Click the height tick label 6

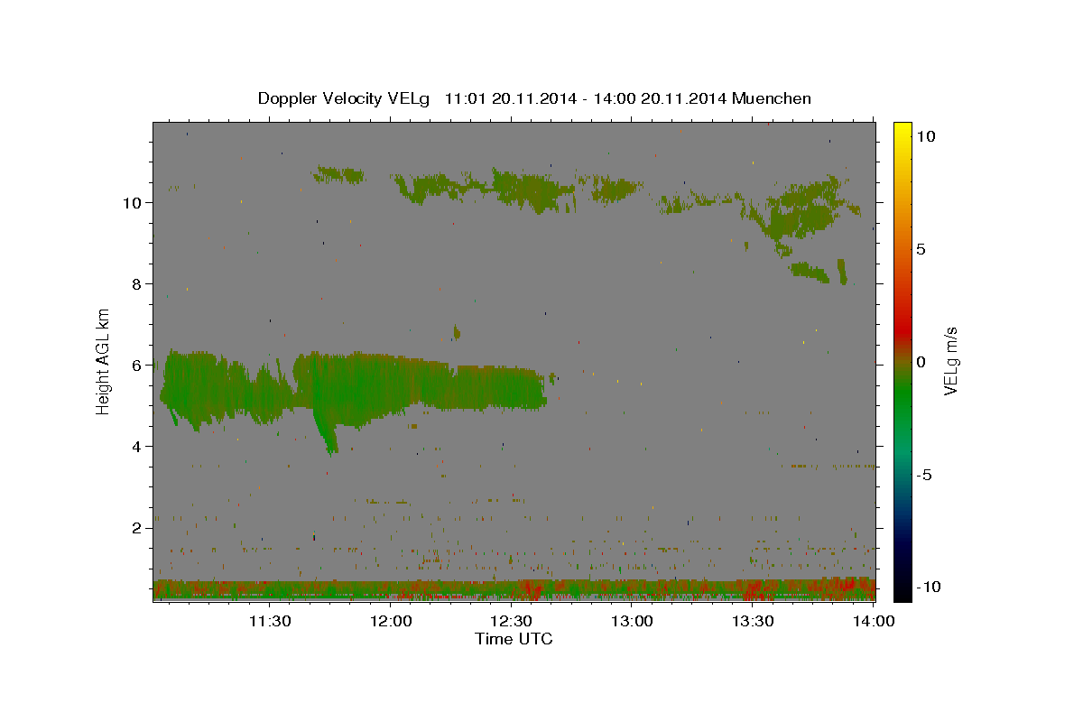point(137,365)
